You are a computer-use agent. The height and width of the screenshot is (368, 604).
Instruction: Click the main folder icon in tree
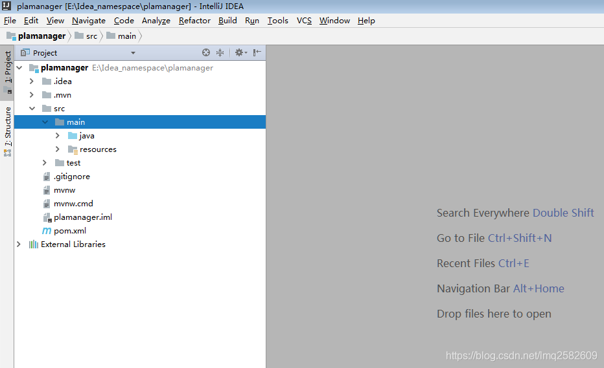[x=60, y=122]
